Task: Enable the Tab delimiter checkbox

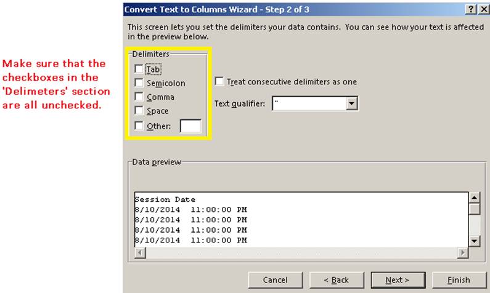Action: [x=139, y=69]
